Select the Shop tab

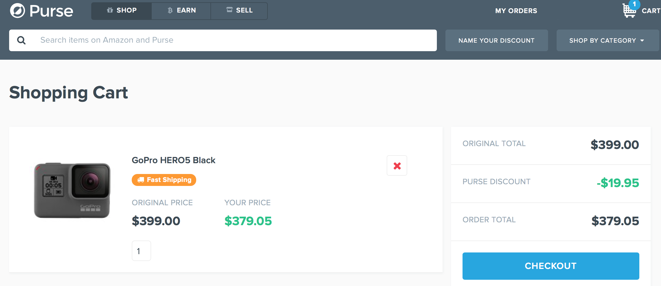click(121, 11)
